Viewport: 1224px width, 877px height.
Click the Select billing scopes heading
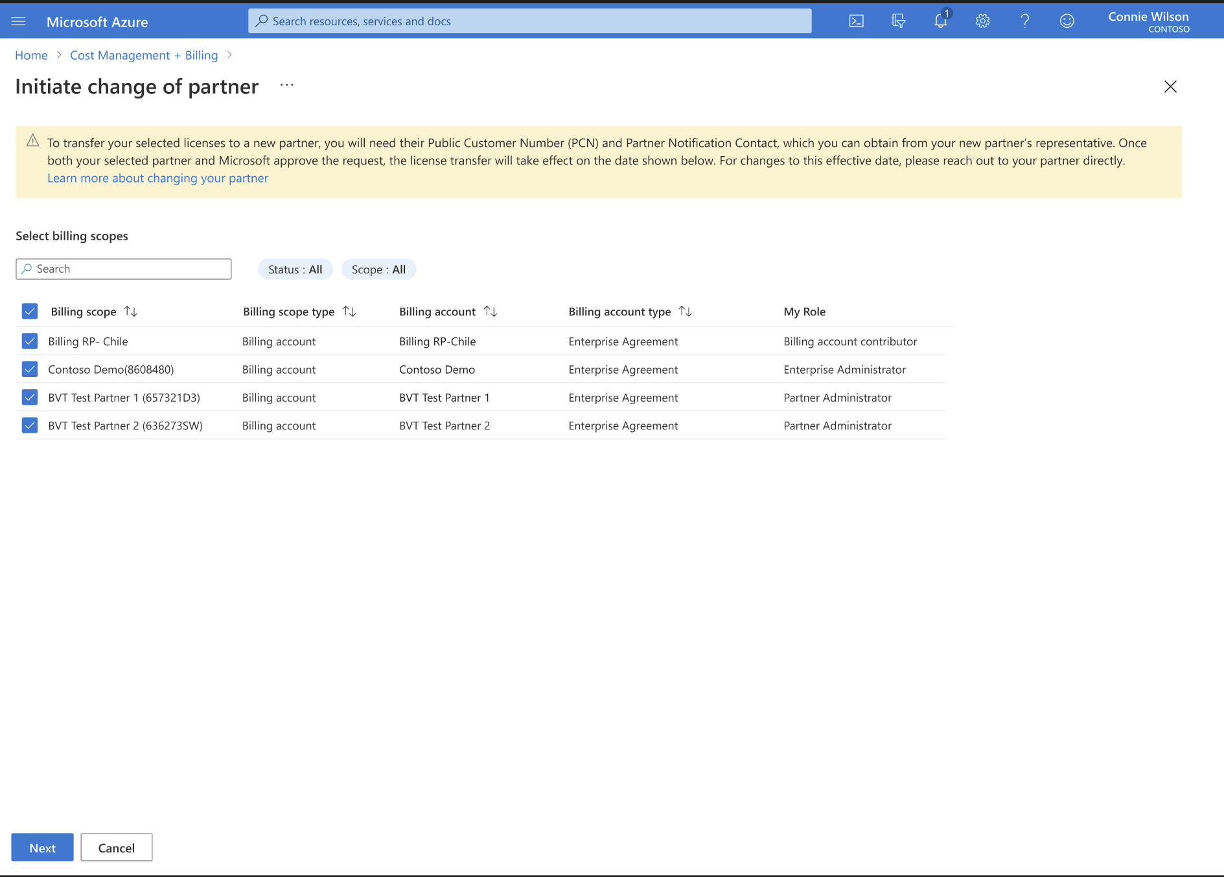click(72, 236)
